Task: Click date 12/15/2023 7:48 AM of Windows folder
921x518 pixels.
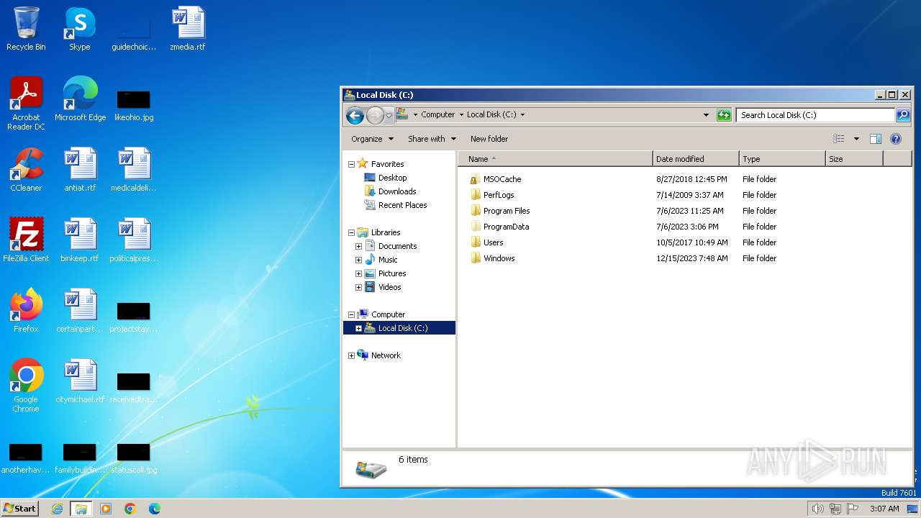Action: (691, 258)
